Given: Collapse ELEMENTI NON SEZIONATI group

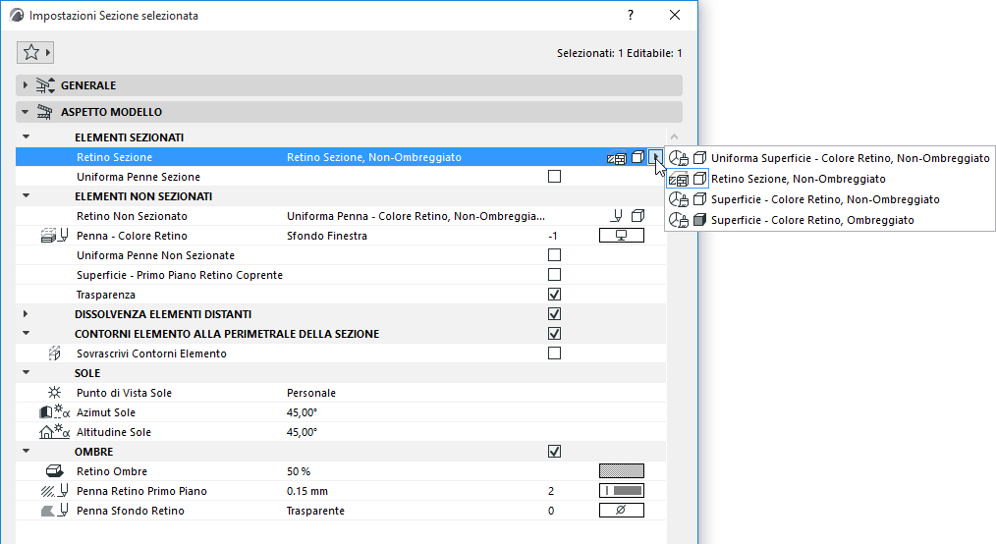Looking at the screenshot, I should click(27, 195).
